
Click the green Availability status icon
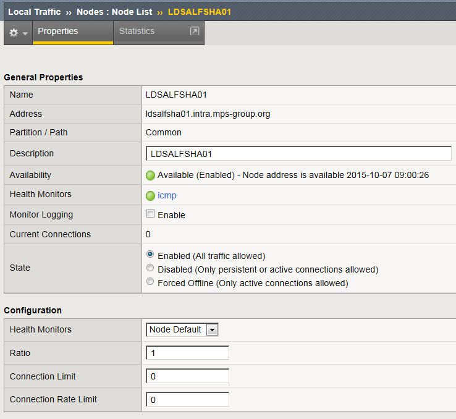tap(150, 176)
